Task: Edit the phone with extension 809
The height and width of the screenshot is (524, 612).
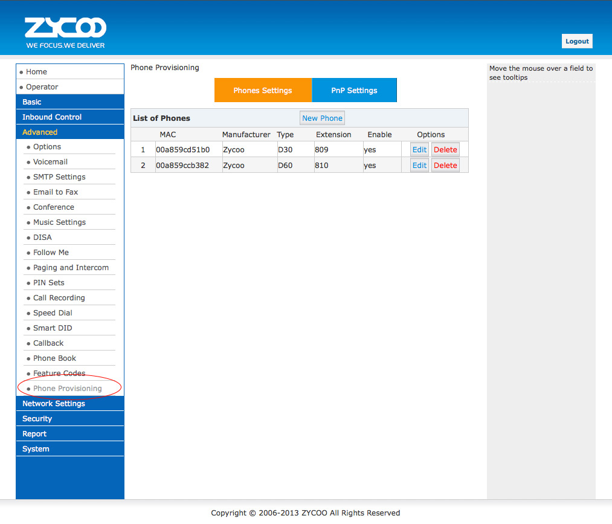Action: click(419, 149)
